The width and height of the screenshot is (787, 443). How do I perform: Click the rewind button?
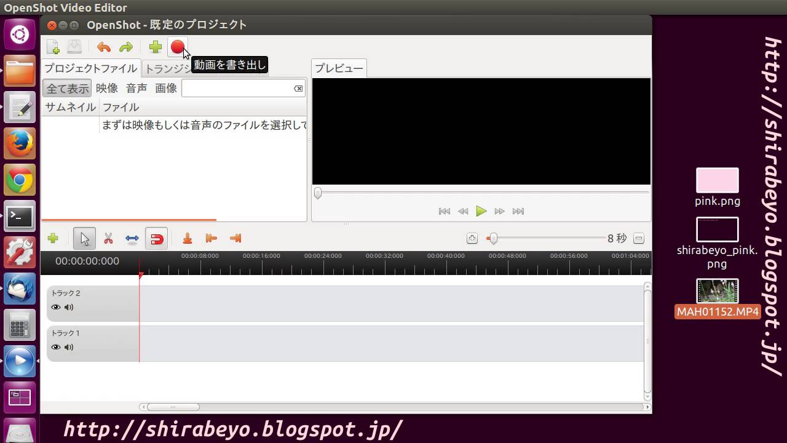(x=463, y=211)
